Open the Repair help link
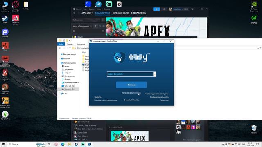 point(106,100)
